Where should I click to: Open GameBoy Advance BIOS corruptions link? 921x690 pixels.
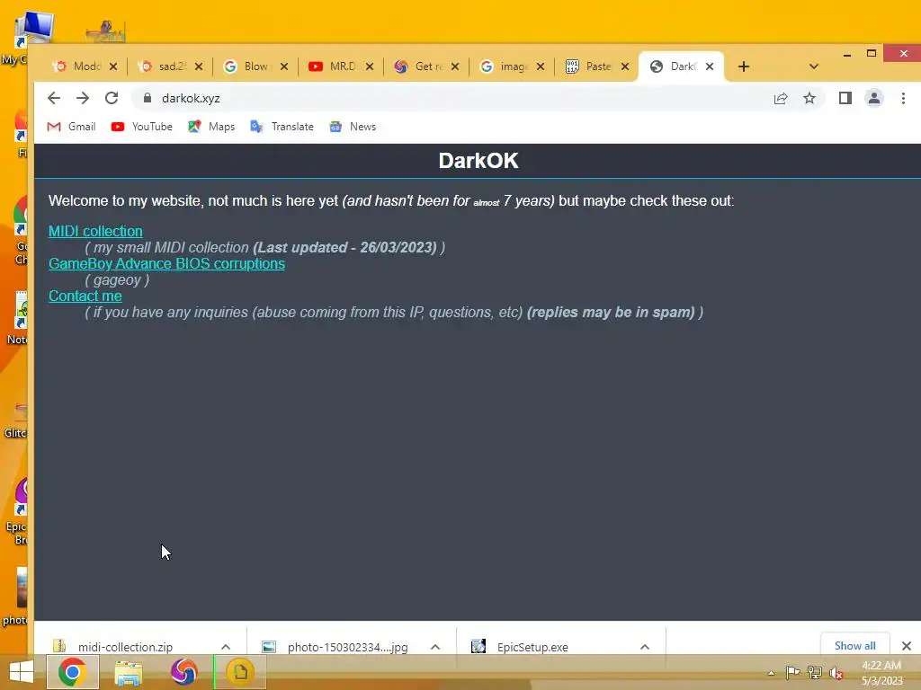(166, 263)
